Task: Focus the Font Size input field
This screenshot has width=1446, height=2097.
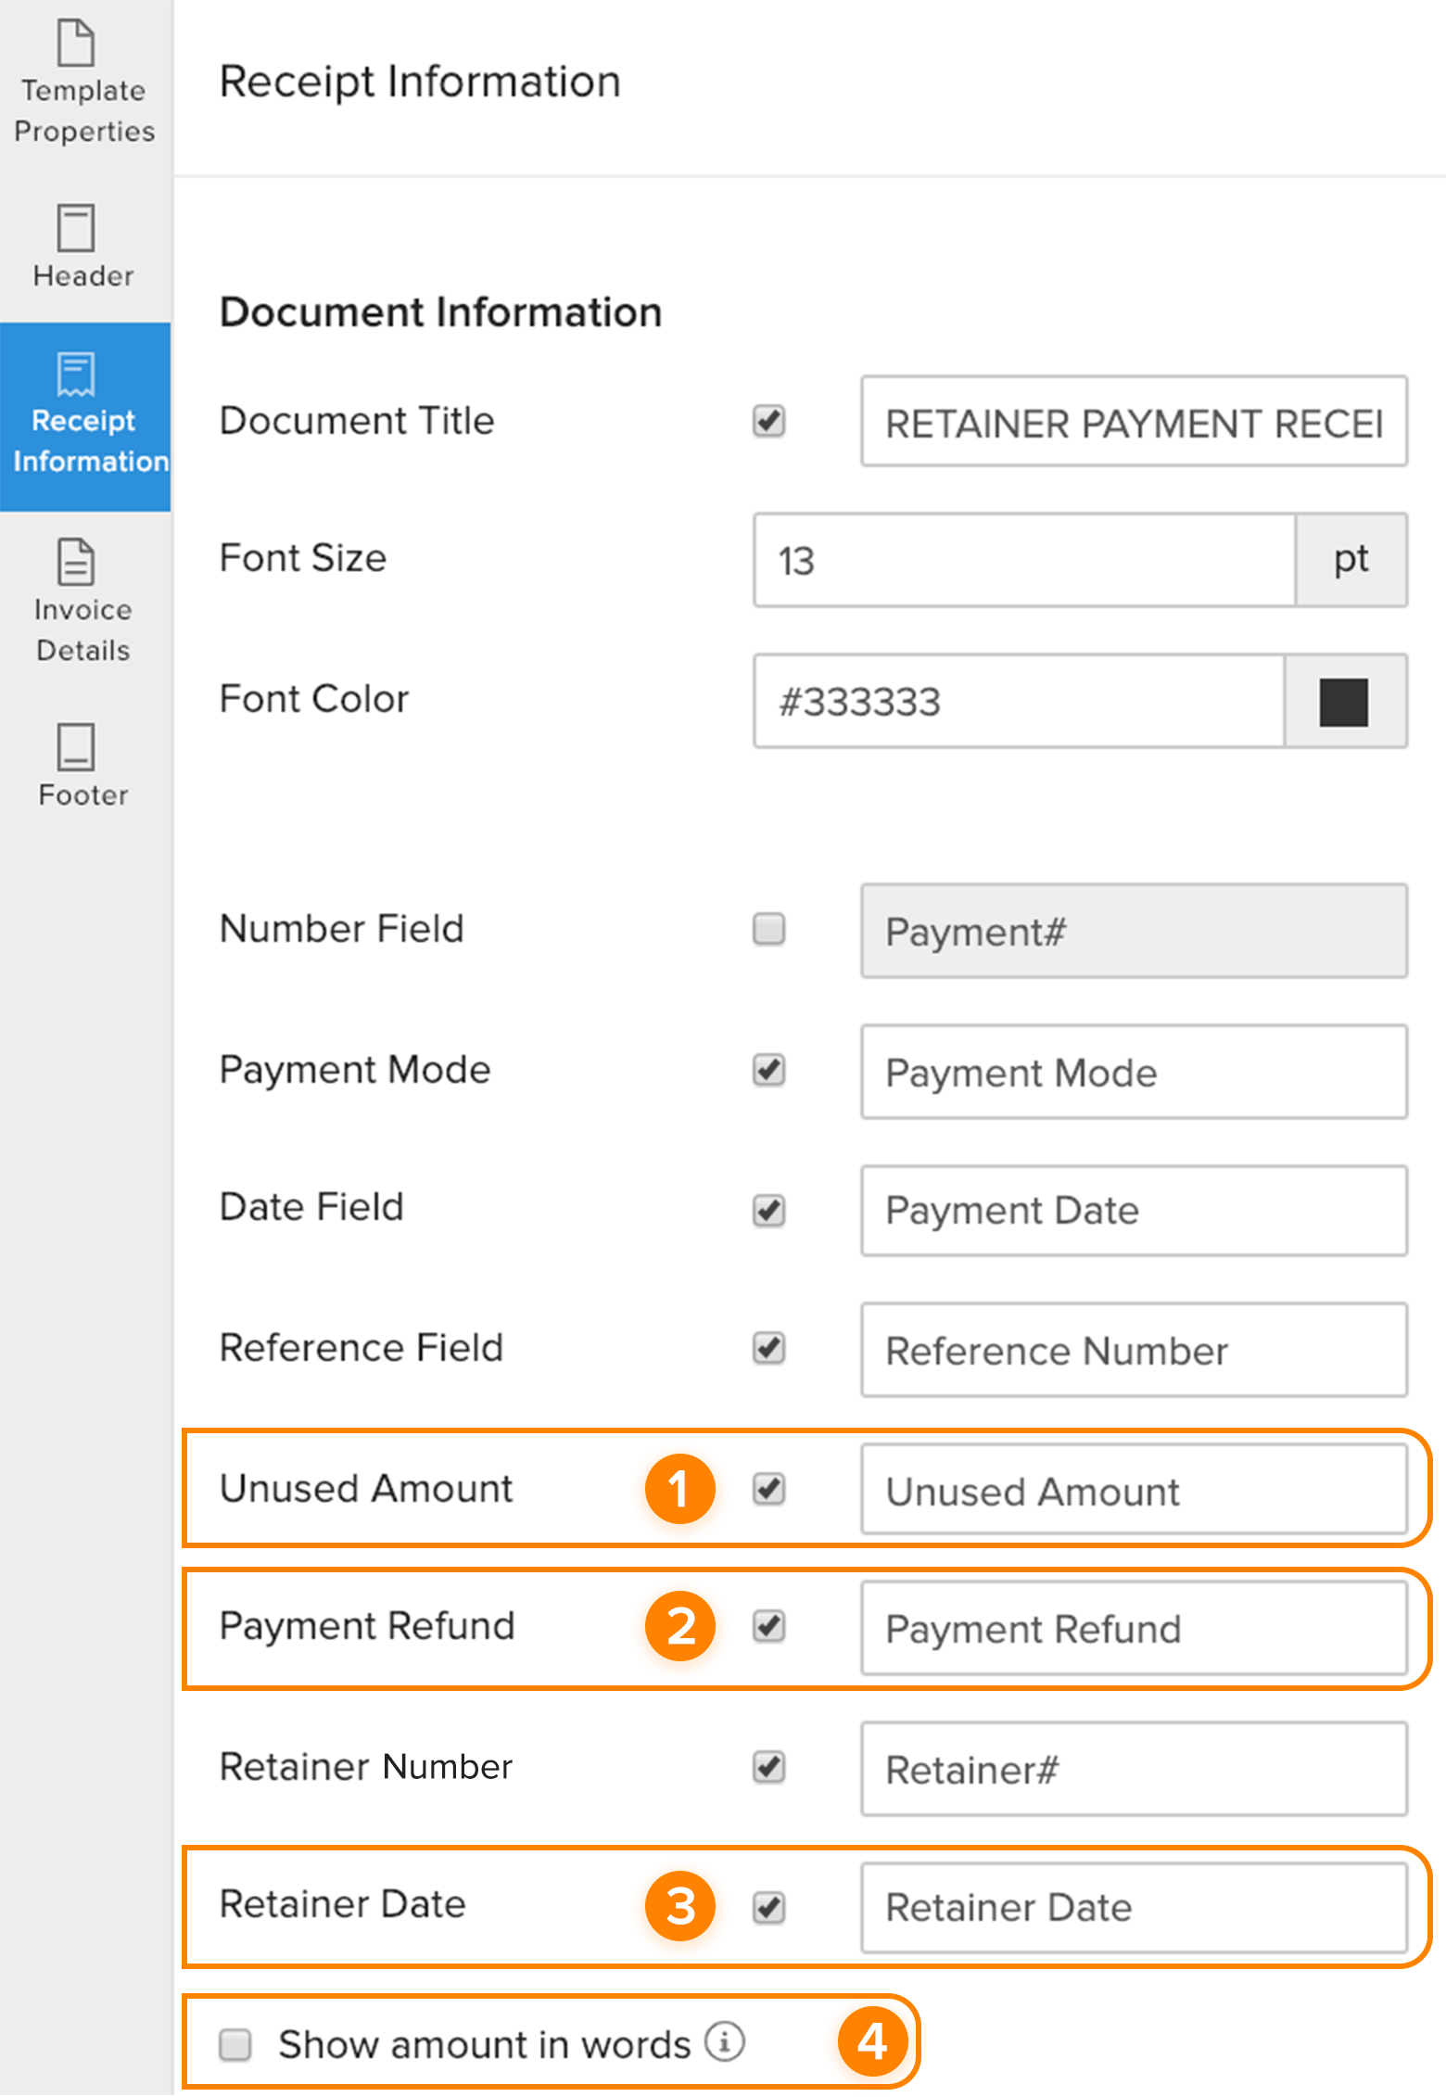Action: pos(1024,561)
